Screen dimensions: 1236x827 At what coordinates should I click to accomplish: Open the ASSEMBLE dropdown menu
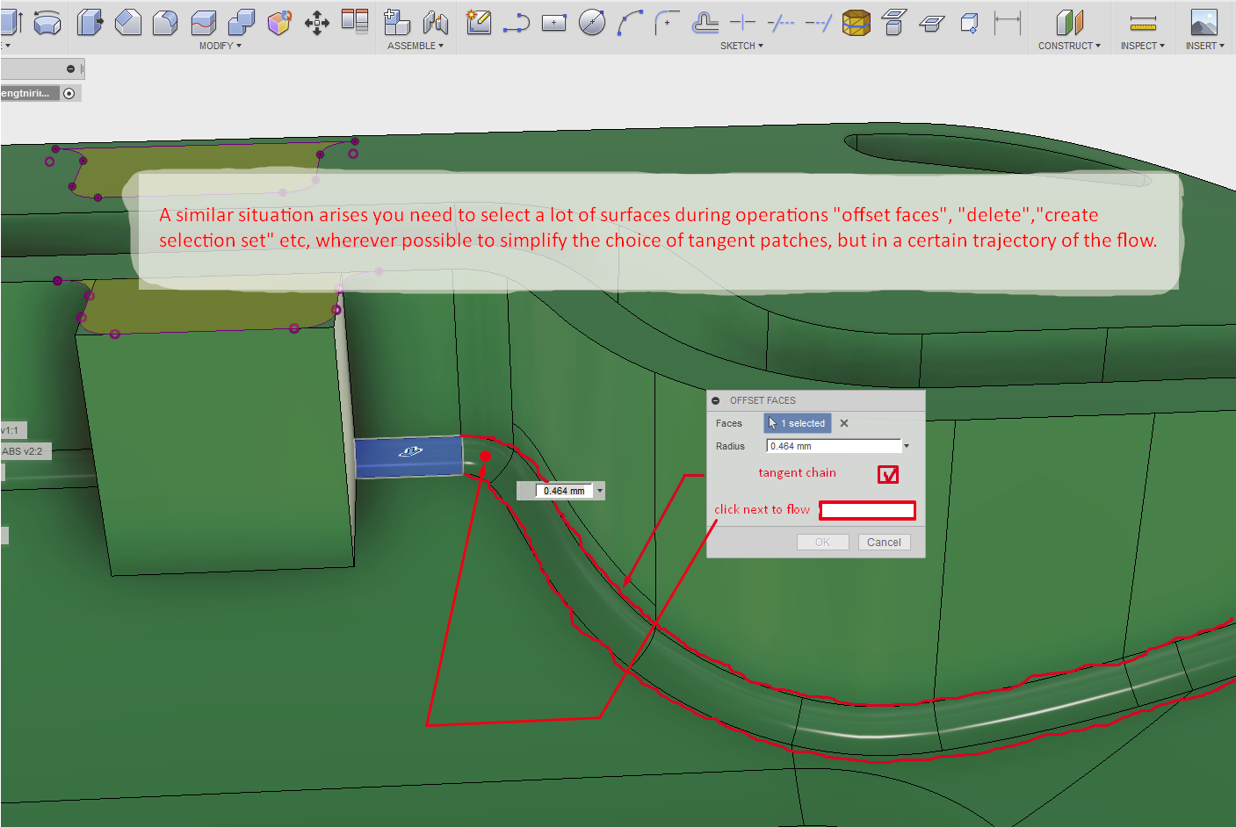coord(416,46)
